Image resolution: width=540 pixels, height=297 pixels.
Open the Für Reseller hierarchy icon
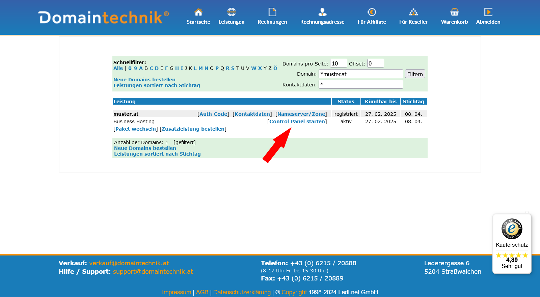tap(413, 12)
